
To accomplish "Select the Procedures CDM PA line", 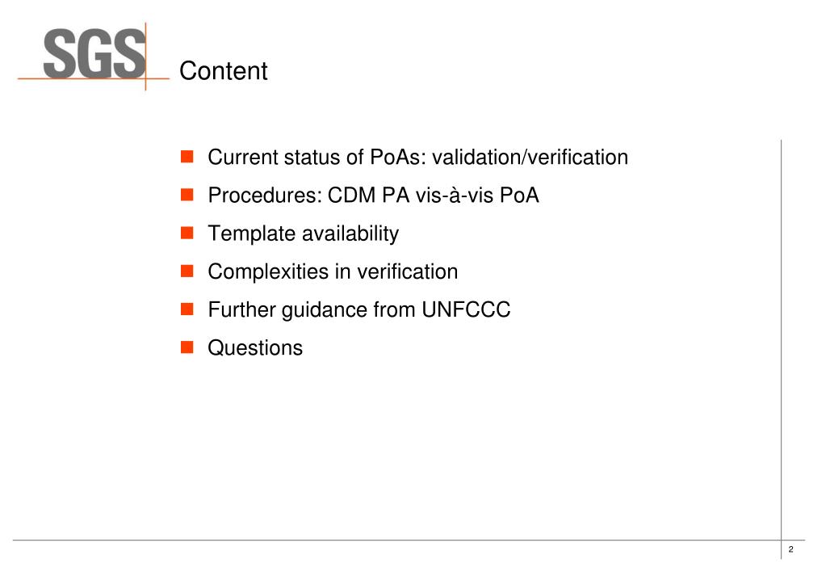I will [374, 195].
